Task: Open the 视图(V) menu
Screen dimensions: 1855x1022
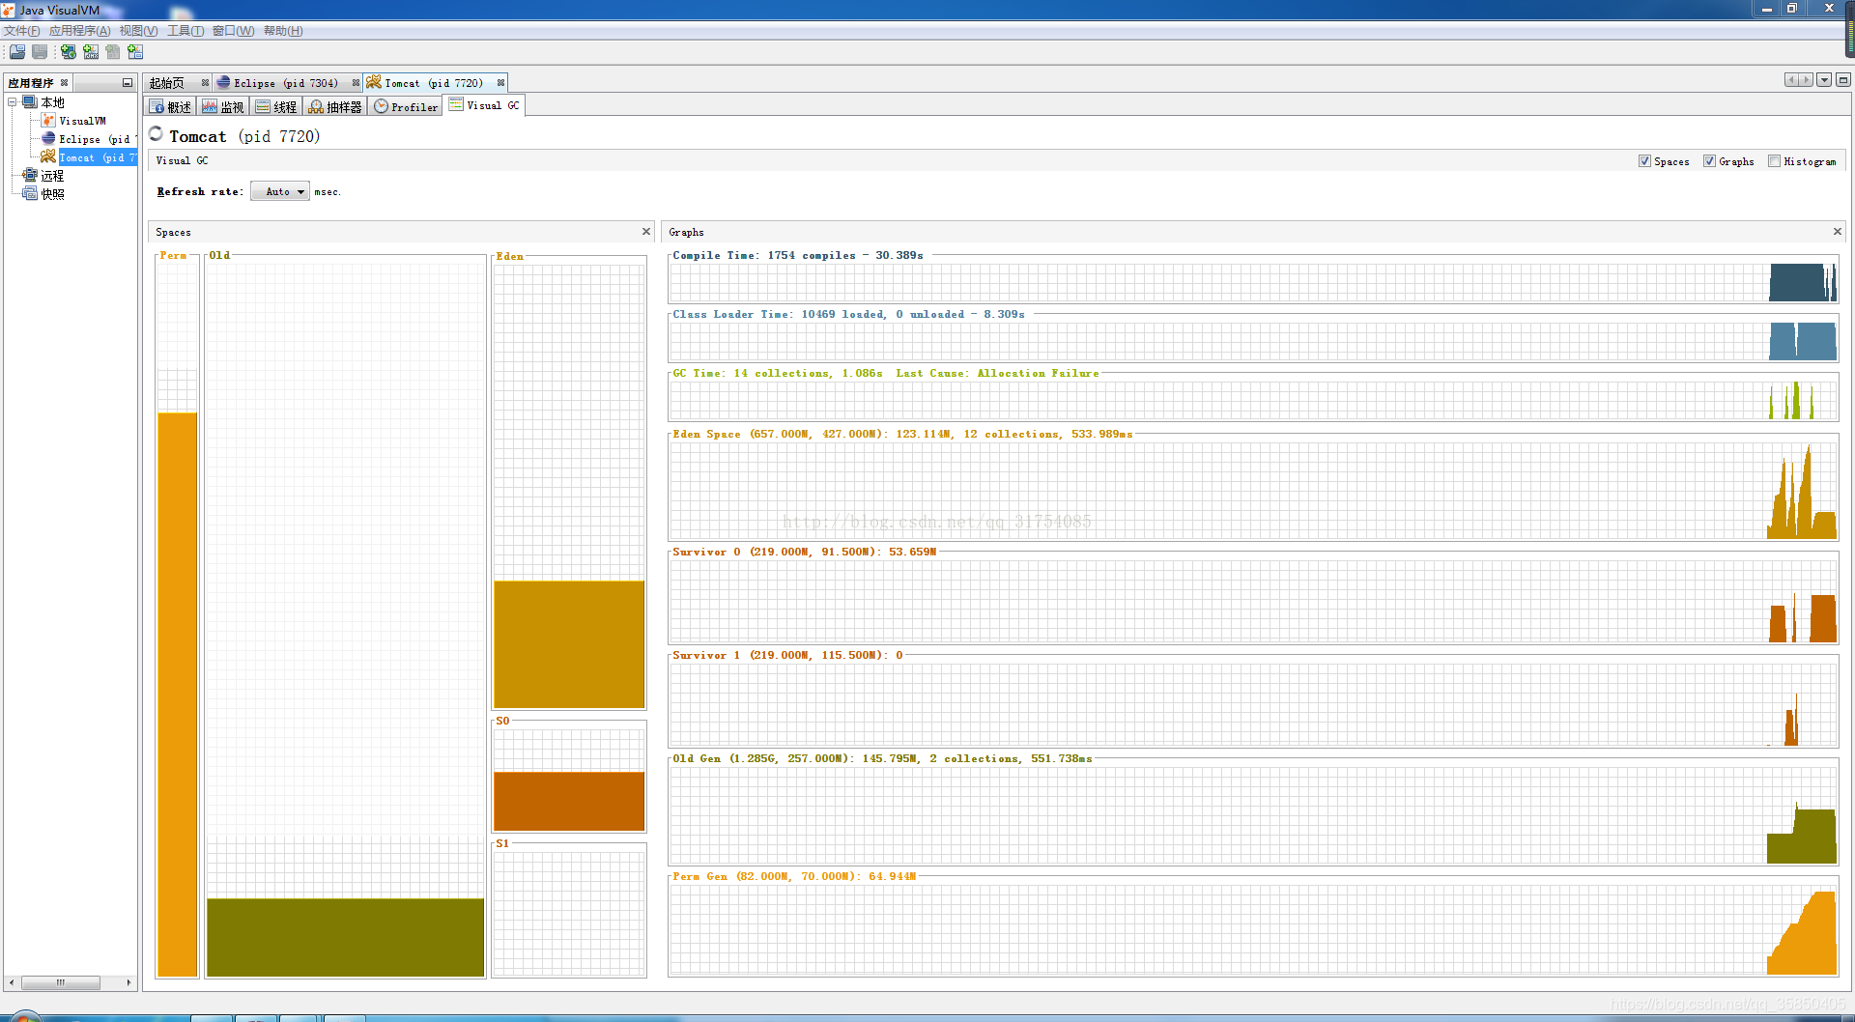Action: [x=138, y=31]
